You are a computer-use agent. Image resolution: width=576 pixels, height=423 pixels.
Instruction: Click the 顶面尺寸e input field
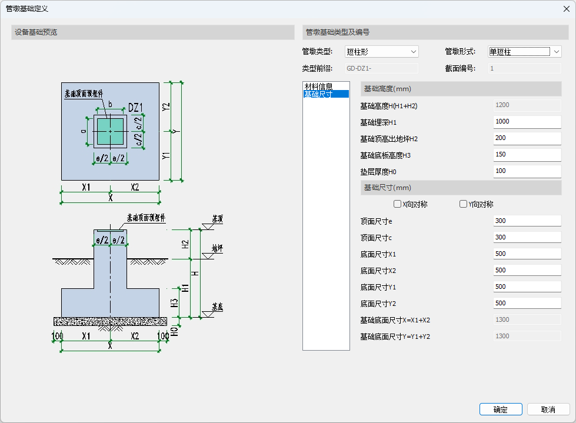[527, 221]
